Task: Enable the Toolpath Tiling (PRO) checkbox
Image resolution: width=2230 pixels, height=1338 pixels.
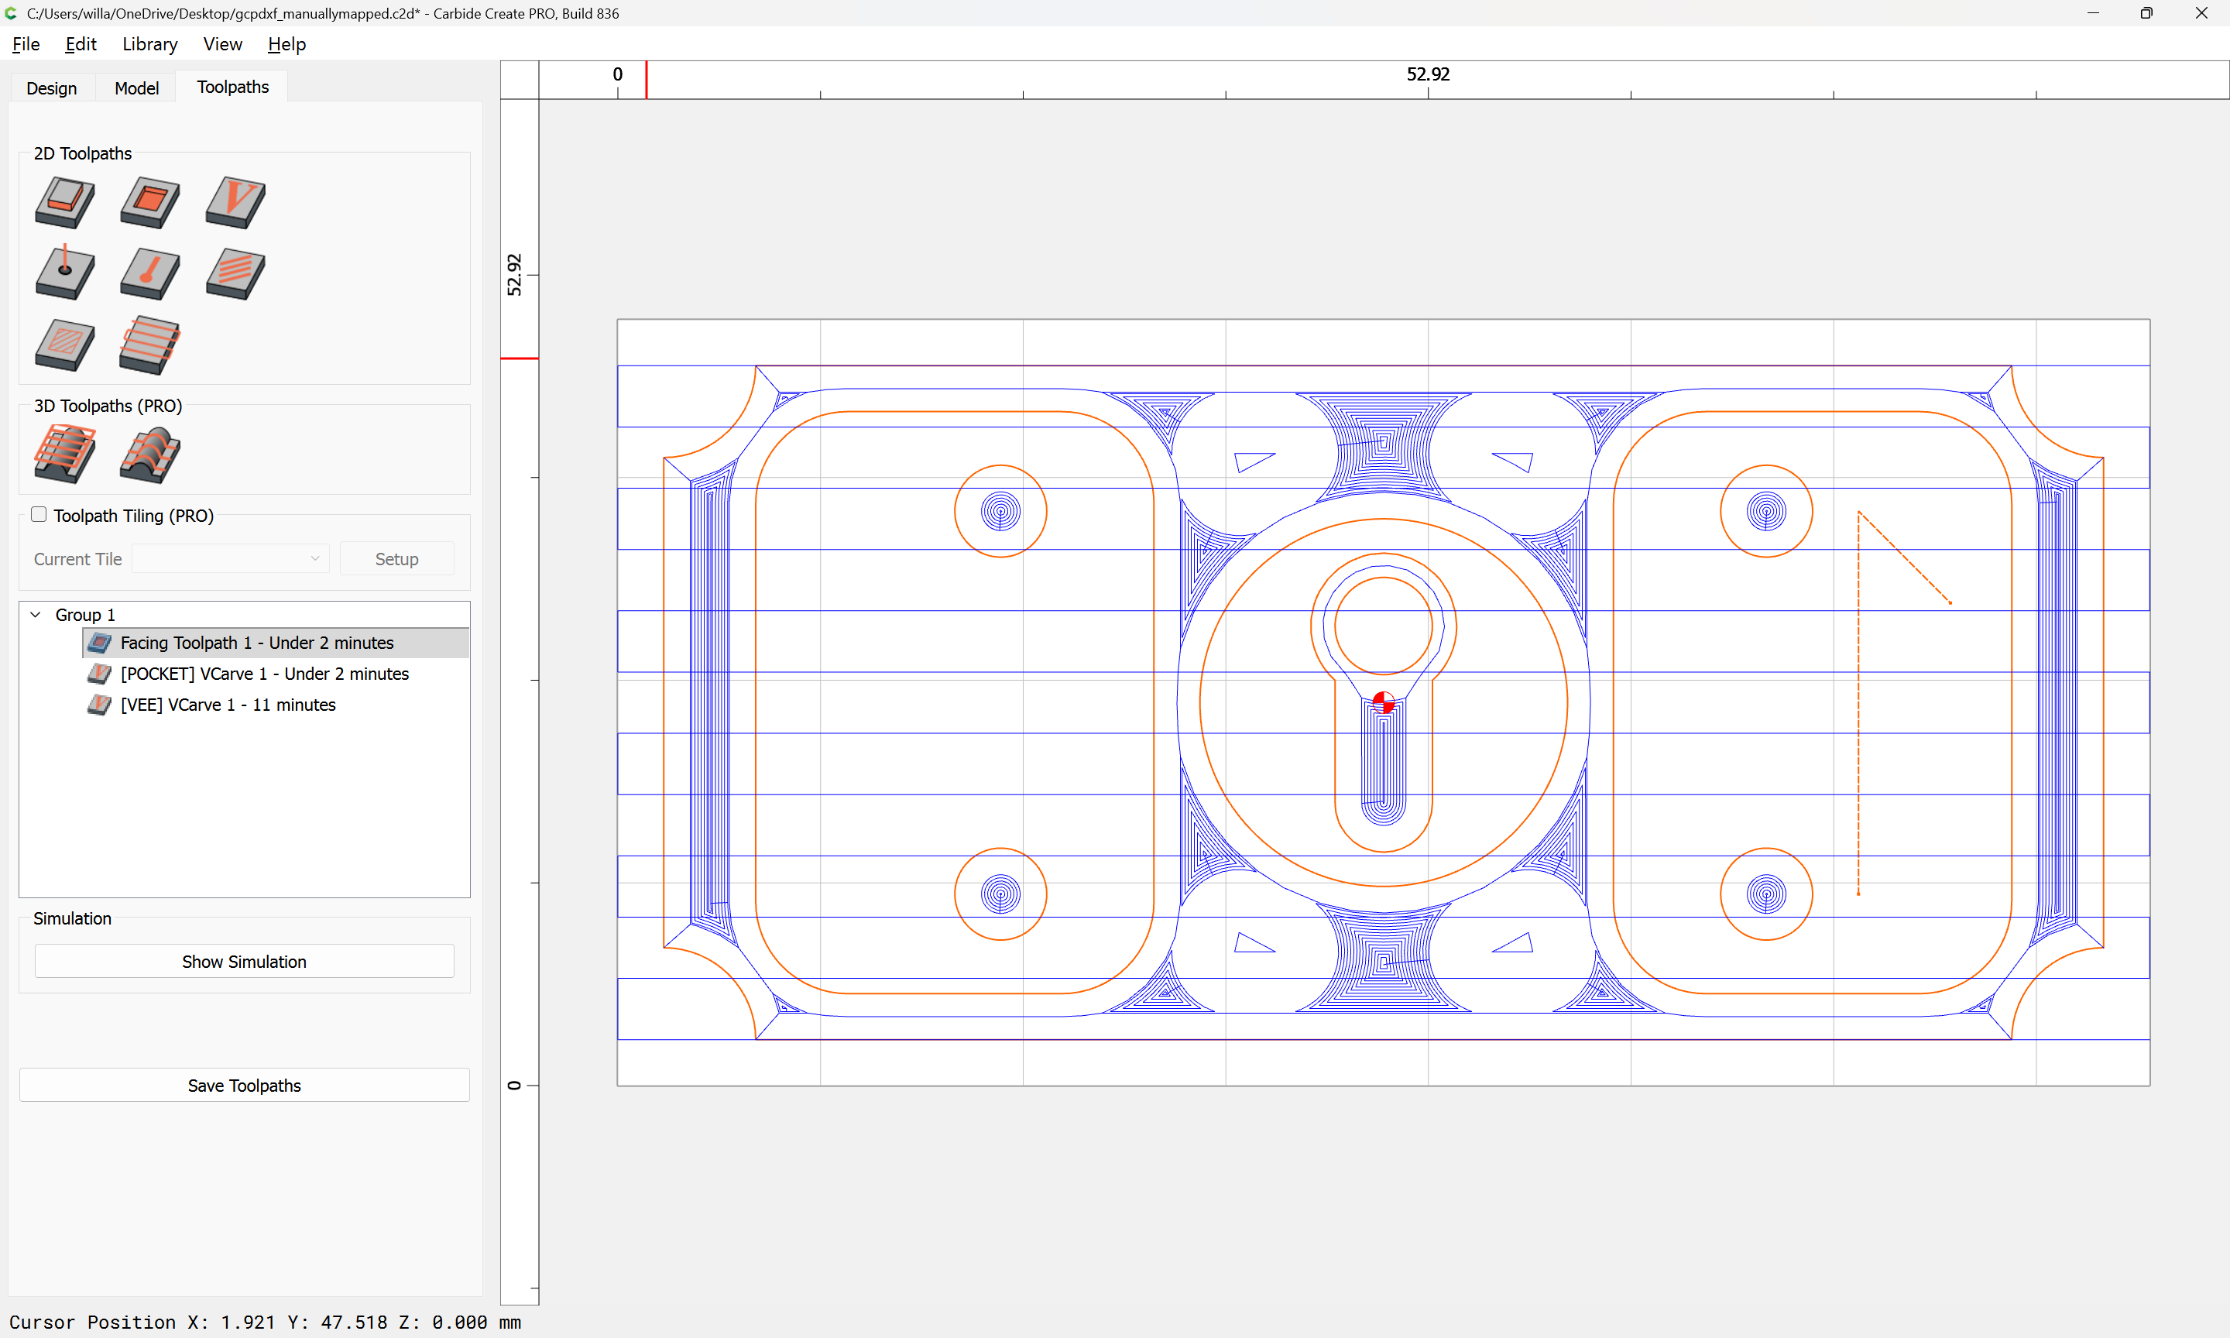Action: point(39,515)
